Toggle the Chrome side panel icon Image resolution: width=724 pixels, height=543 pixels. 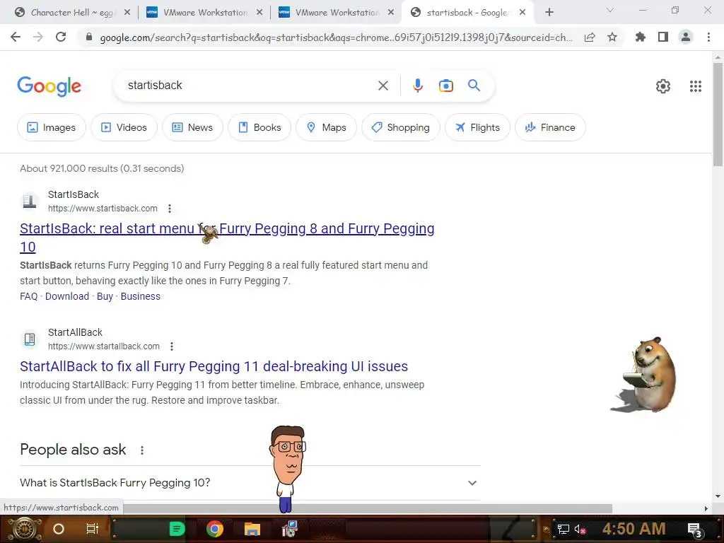click(x=663, y=37)
